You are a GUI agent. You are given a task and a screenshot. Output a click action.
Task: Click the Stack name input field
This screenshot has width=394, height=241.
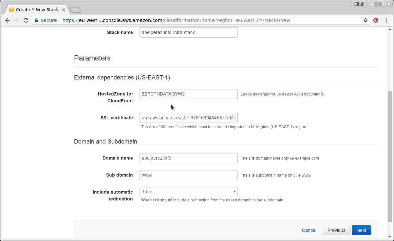188,32
